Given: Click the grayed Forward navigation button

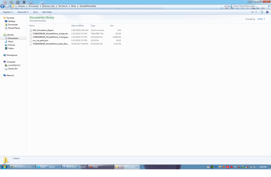Looking at the screenshot, I should click(7, 6).
